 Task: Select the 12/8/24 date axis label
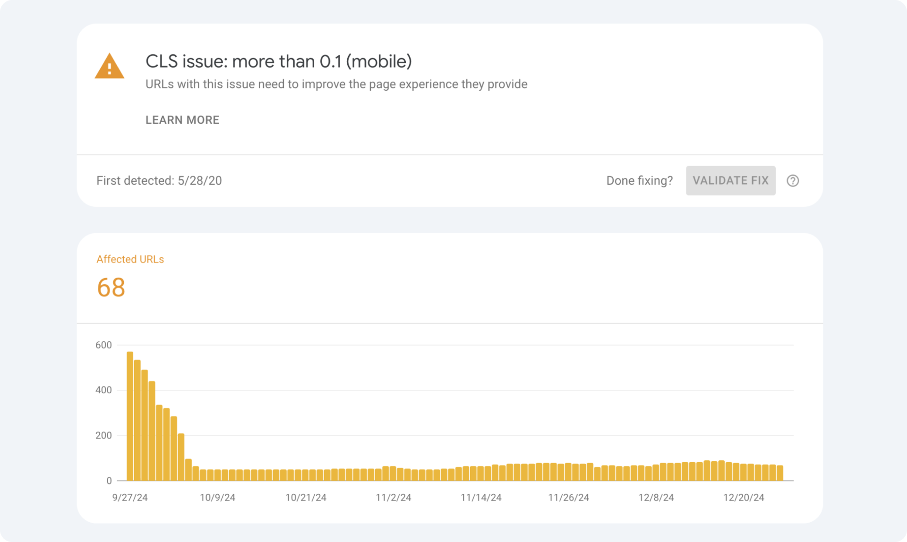[x=656, y=498]
